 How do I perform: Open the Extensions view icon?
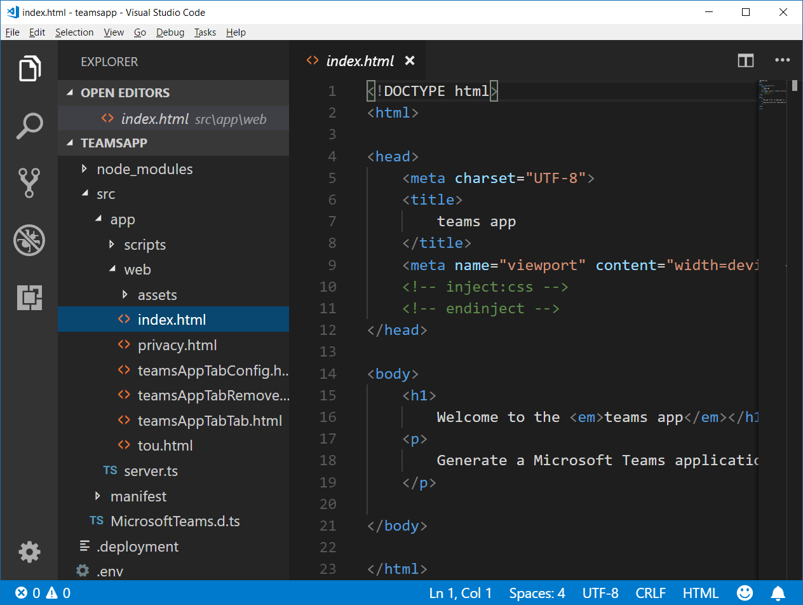click(29, 297)
